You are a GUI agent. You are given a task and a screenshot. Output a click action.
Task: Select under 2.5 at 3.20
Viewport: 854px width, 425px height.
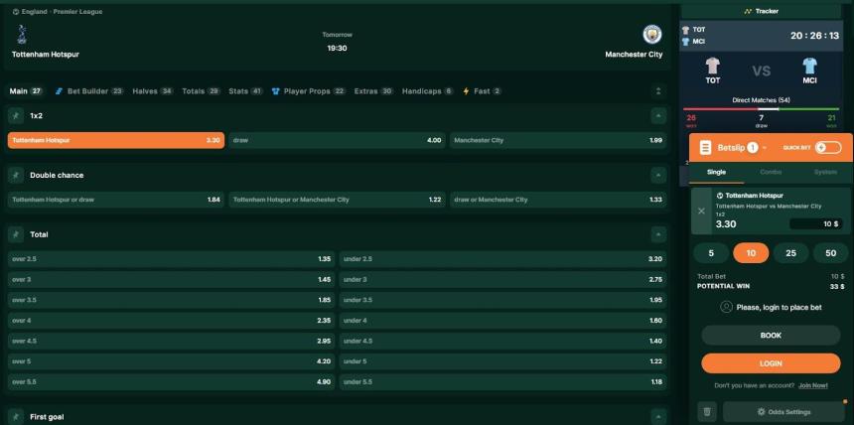tap(502, 259)
